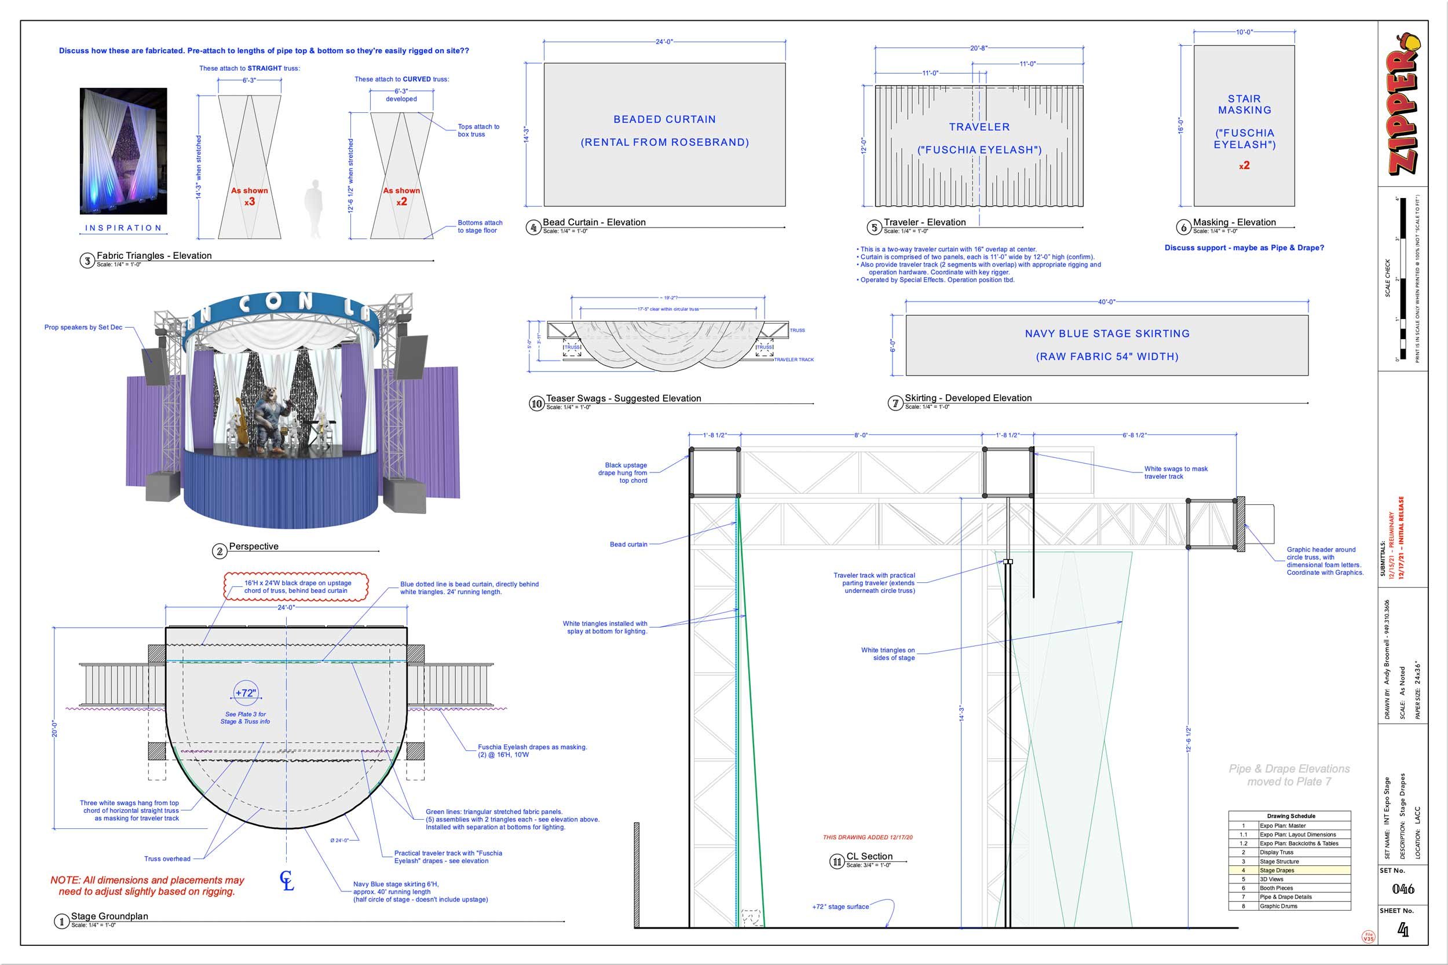Select highlighted 'Stage Drapes' schedule row

[x=1290, y=870]
